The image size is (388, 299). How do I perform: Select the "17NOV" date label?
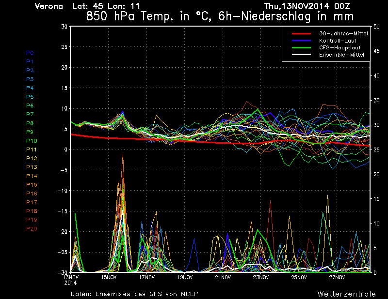point(147,277)
